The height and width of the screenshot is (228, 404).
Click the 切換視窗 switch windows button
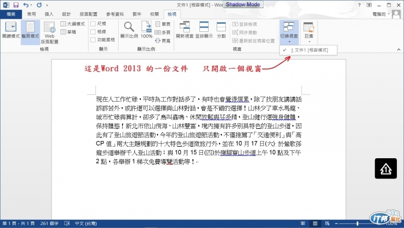(289, 32)
